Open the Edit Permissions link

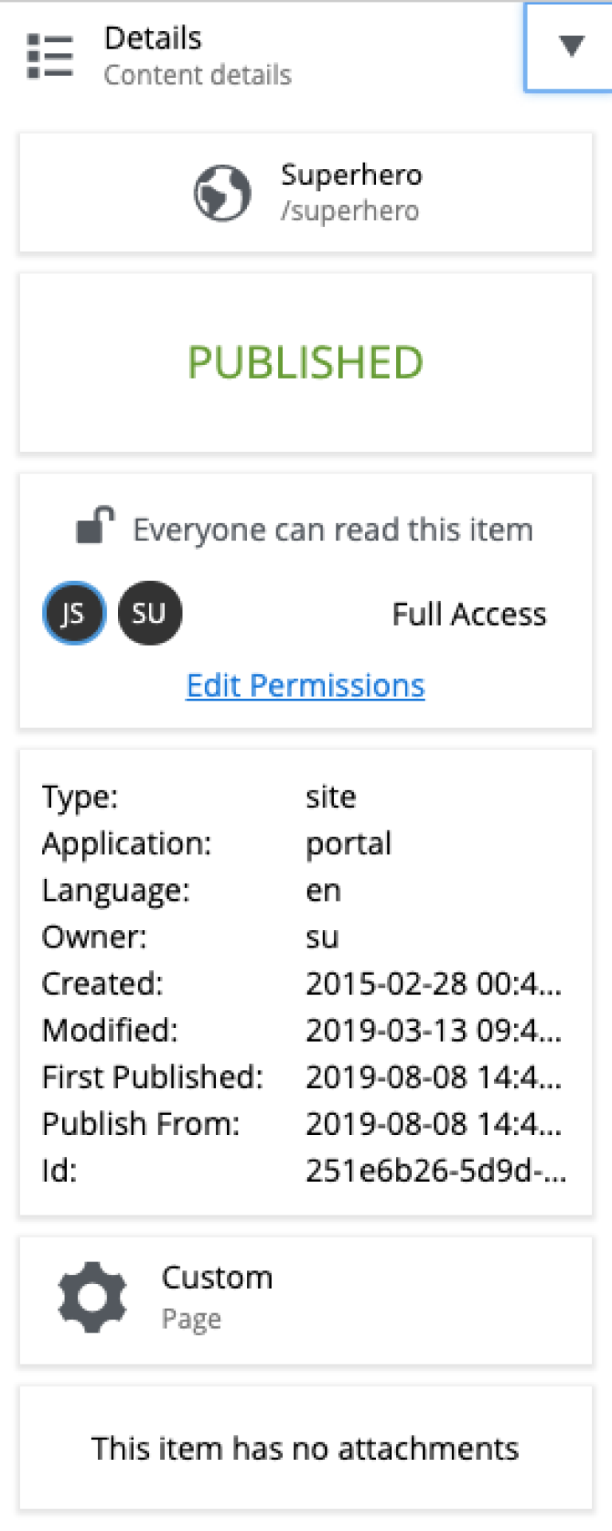pos(305,685)
